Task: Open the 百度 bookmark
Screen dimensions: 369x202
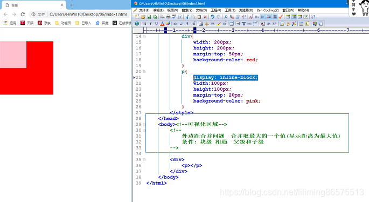Action: pos(102,23)
